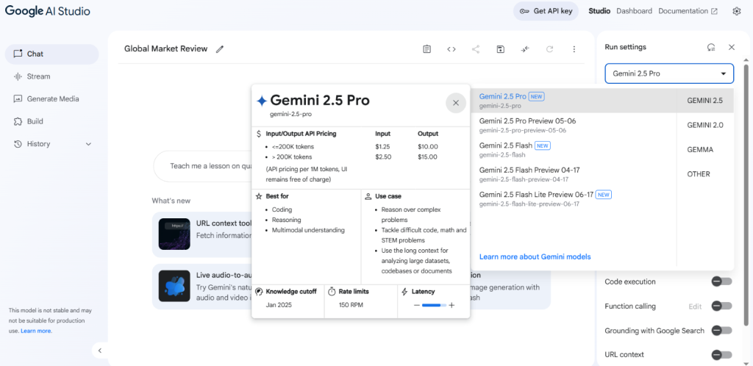
Task: Open Learn more about Gemini models link
Action: click(x=535, y=256)
